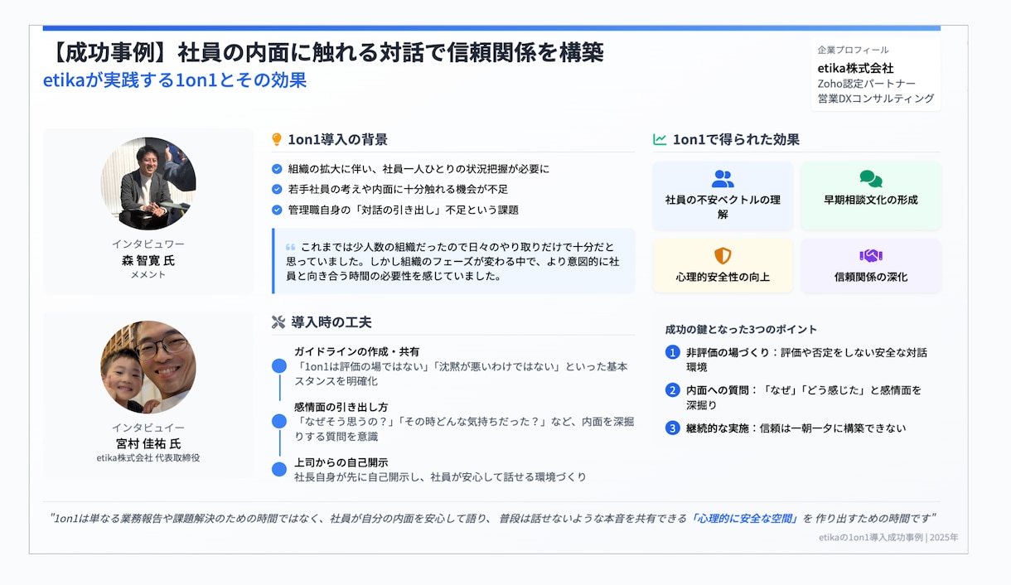Viewport: 1011px width, 585px height.
Task: Click the 企業プロフィール label
Action: tap(853, 51)
